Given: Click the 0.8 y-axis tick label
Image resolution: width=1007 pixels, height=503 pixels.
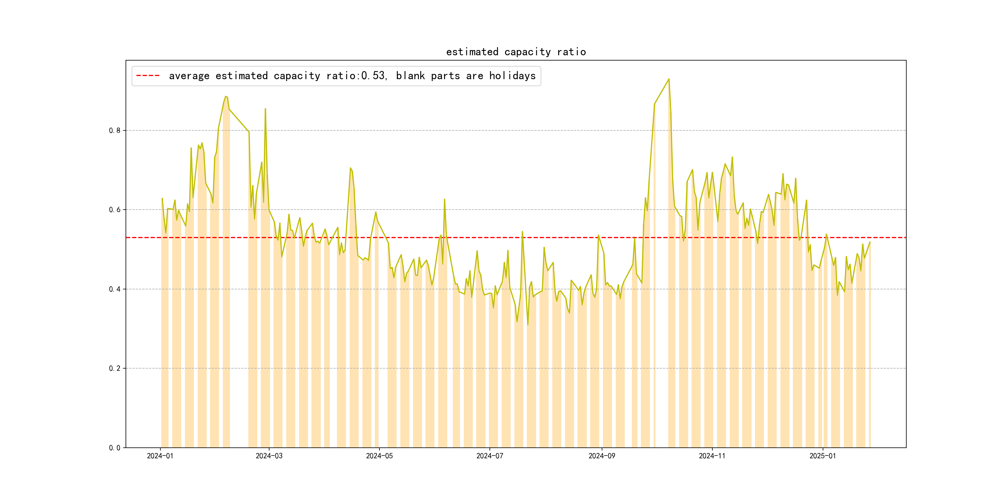Looking at the screenshot, I should click(115, 130).
